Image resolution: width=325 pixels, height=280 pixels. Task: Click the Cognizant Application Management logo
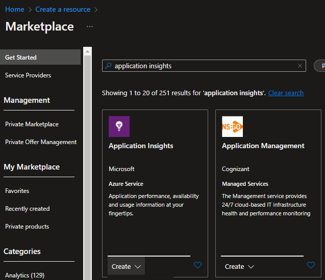tap(232, 126)
